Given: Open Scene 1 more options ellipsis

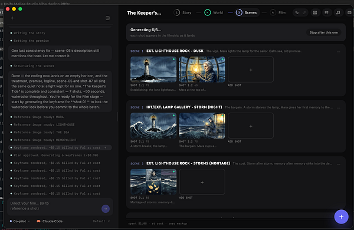Looking at the screenshot, I should click(339, 52).
